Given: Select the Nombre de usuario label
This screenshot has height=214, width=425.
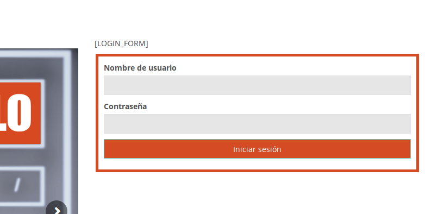Looking at the screenshot, I should click(140, 68).
